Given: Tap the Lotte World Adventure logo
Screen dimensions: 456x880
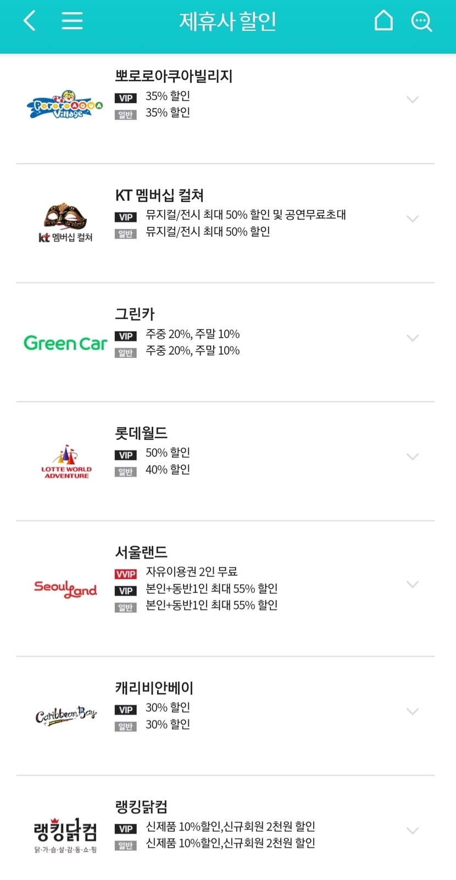Looking at the screenshot, I should [66, 462].
